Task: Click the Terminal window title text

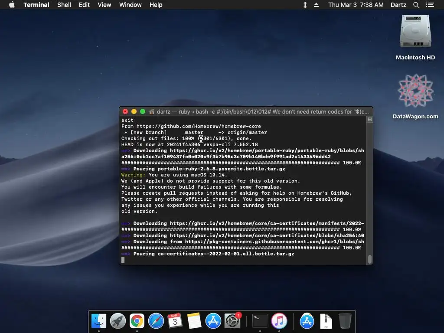Action: [263, 111]
